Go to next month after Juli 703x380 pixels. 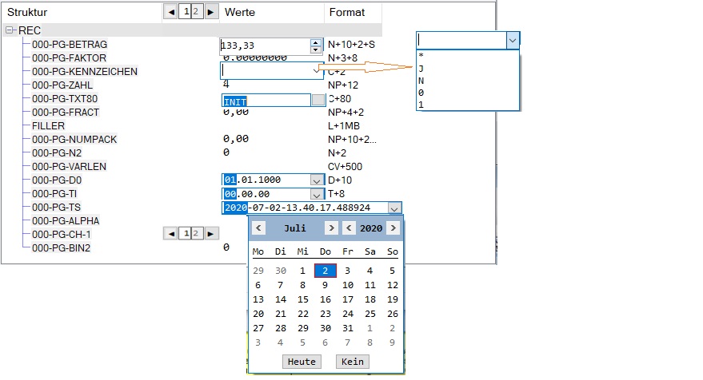pos(331,228)
